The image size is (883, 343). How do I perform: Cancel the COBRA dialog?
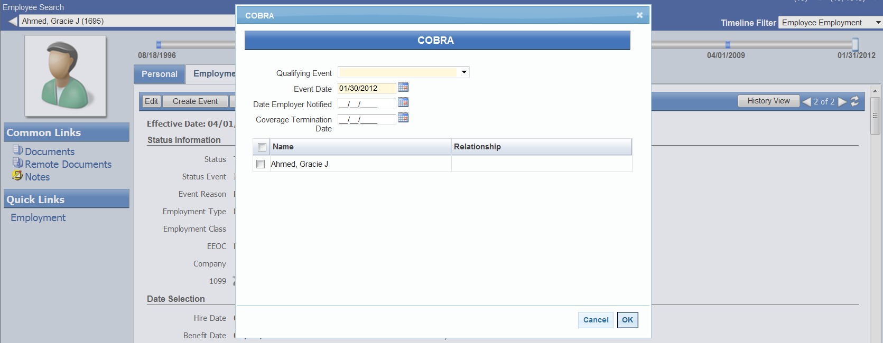point(596,320)
